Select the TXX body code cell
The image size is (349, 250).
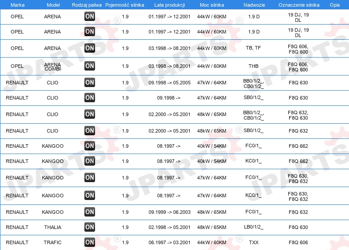[x=254, y=242]
